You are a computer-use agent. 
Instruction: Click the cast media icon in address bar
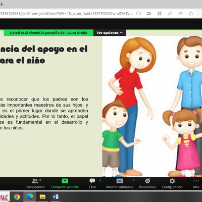click(149, 14)
